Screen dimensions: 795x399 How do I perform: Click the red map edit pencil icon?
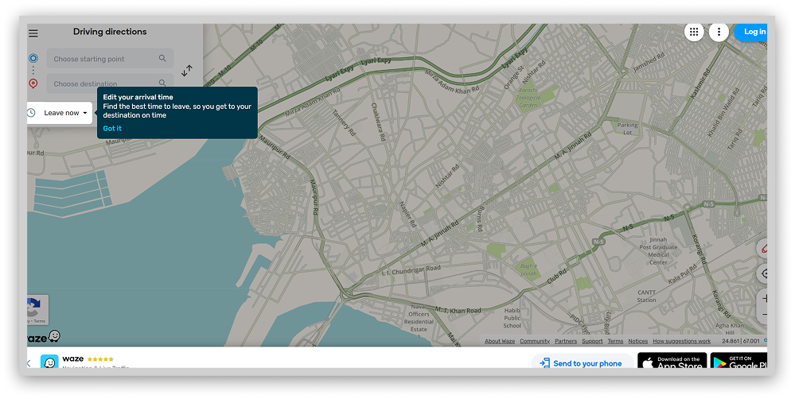(x=763, y=249)
